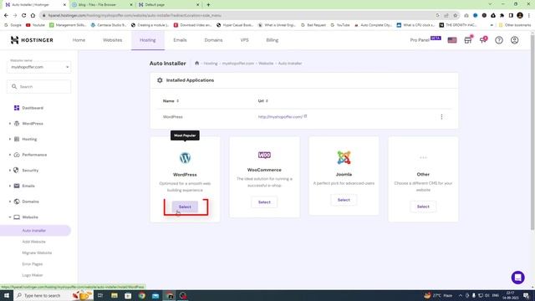
Task: Open external link icon beside WordPress URL
Action: (x=305, y=116)
